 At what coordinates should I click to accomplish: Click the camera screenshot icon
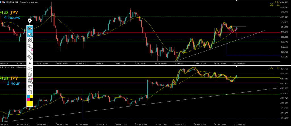point(30,86)
